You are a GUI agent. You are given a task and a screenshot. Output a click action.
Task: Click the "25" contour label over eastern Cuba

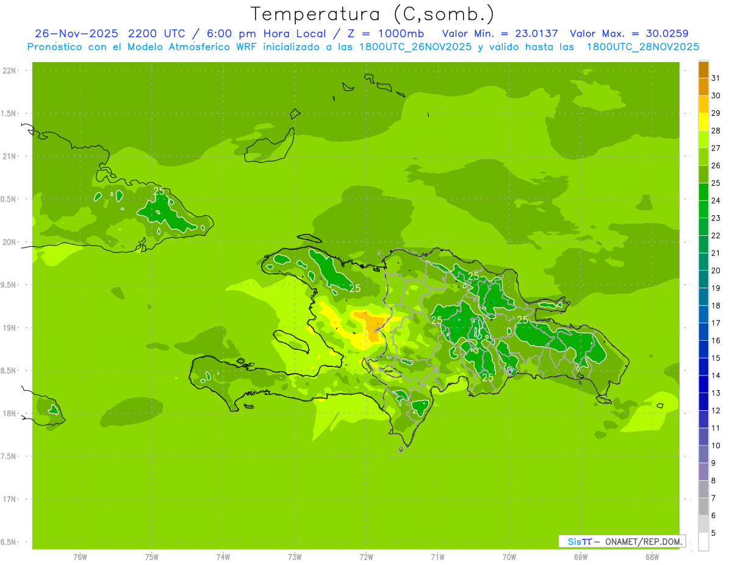pos(159,191)
